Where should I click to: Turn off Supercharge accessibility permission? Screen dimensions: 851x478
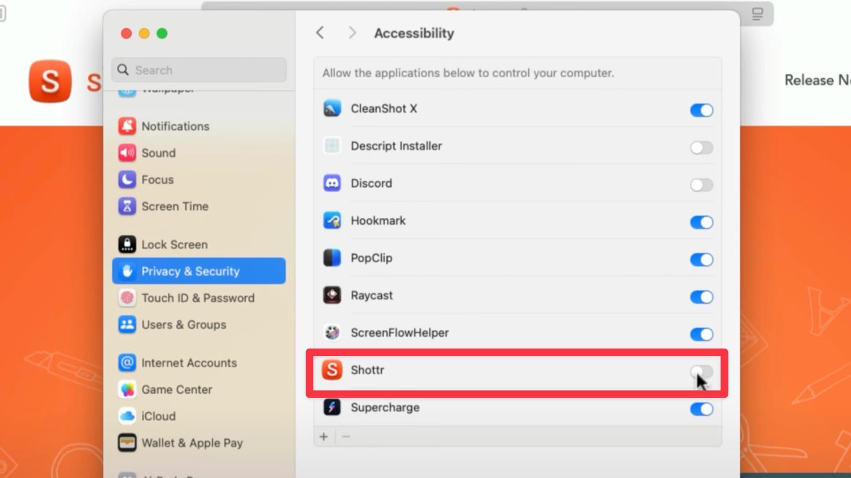(x=701, y=409)
